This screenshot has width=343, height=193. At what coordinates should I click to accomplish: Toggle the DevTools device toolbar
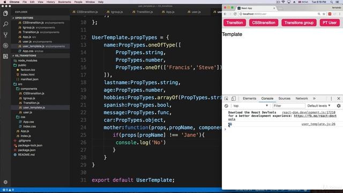tap(234, 99)
